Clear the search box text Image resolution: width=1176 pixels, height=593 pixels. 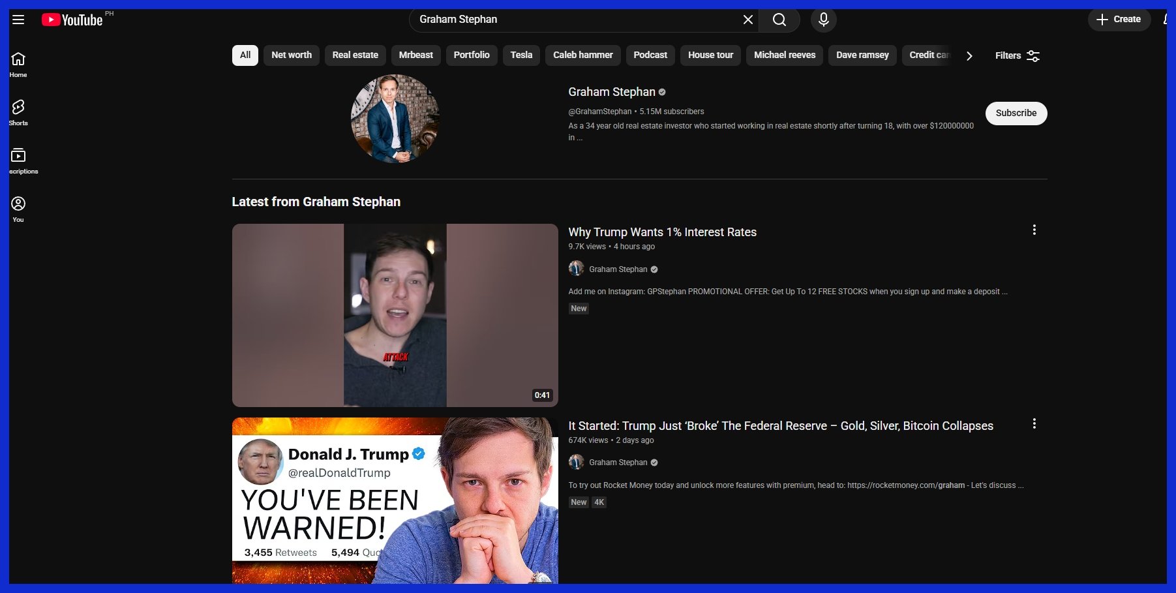coord(747,20)
